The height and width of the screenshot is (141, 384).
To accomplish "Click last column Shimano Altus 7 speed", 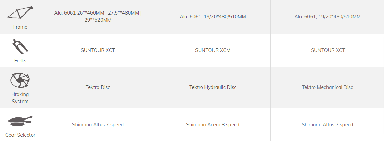I will (328, 125).
